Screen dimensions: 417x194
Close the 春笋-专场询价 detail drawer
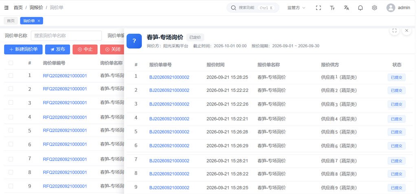pyautogui.click(x=407, y=31)
